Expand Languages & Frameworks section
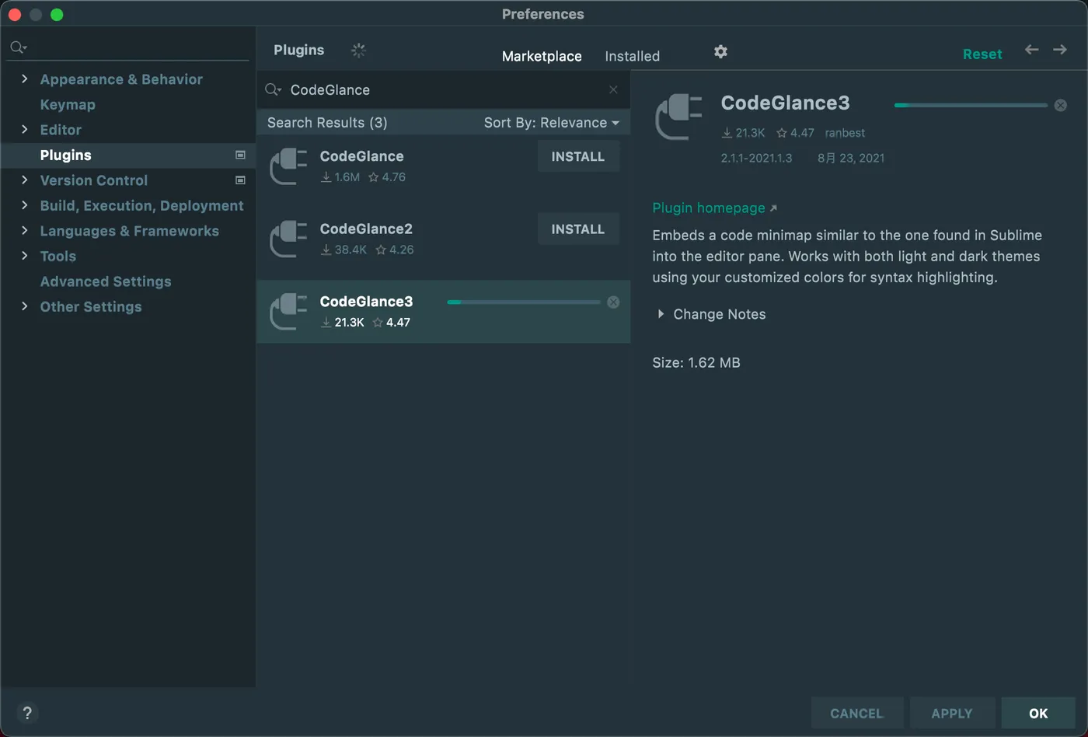The image size is (1088, 737). point(24,230)
